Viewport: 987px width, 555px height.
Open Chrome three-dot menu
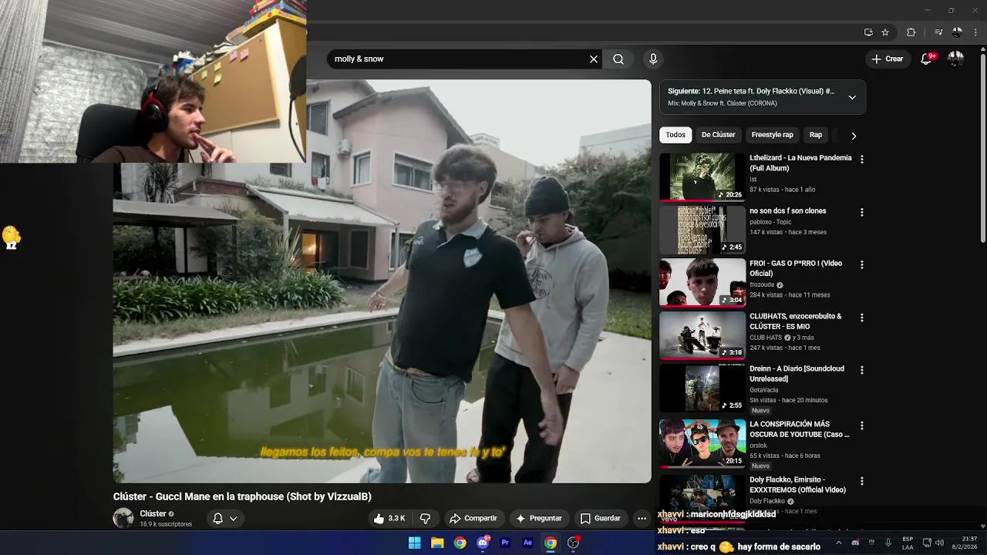[x=975, y=32]
